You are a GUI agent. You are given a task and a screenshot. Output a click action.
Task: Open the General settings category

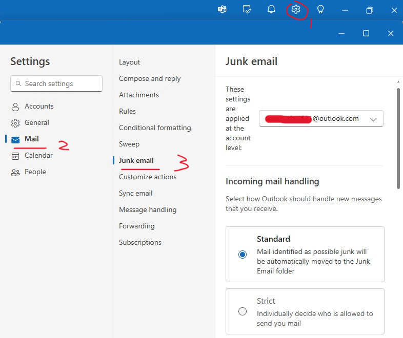(x=37, y=123)
